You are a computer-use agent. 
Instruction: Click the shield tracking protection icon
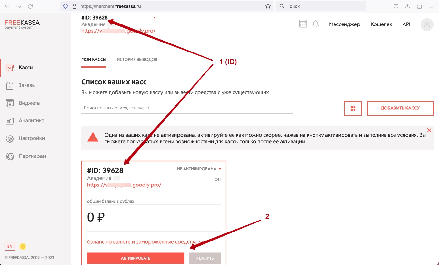(65, 6)
